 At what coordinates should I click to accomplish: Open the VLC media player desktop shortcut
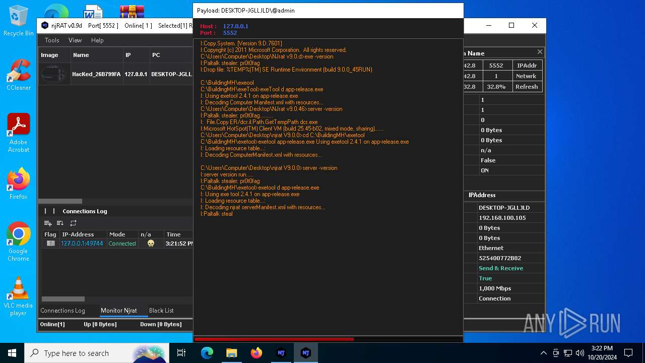pos(19,296)
